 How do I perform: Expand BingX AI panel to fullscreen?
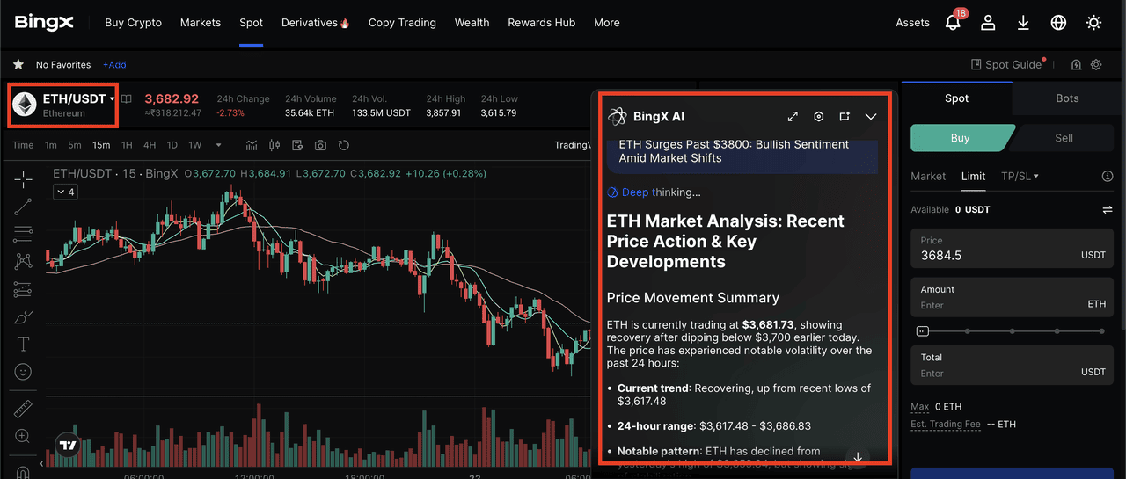[793, 117]
